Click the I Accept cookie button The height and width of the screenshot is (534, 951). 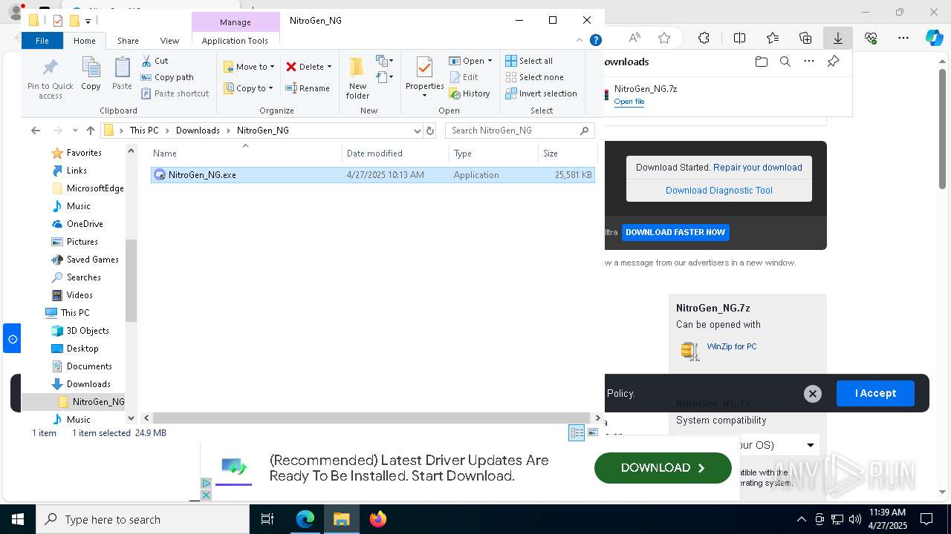[x=875, y=393]
